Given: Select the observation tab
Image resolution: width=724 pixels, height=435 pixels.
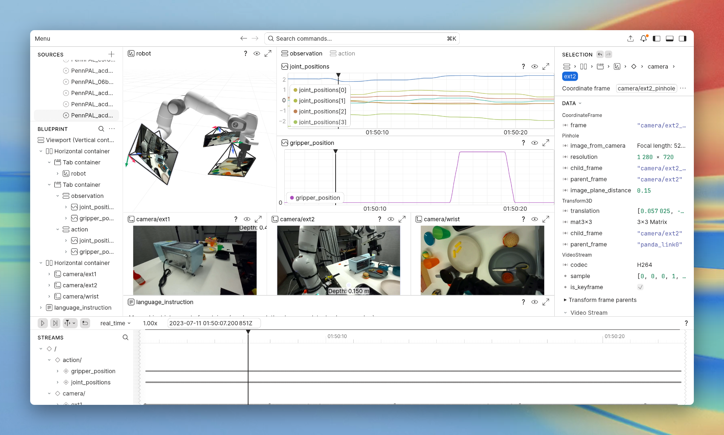Looking at the screenshot, I should pyautogui.click(x=302, y=54).
